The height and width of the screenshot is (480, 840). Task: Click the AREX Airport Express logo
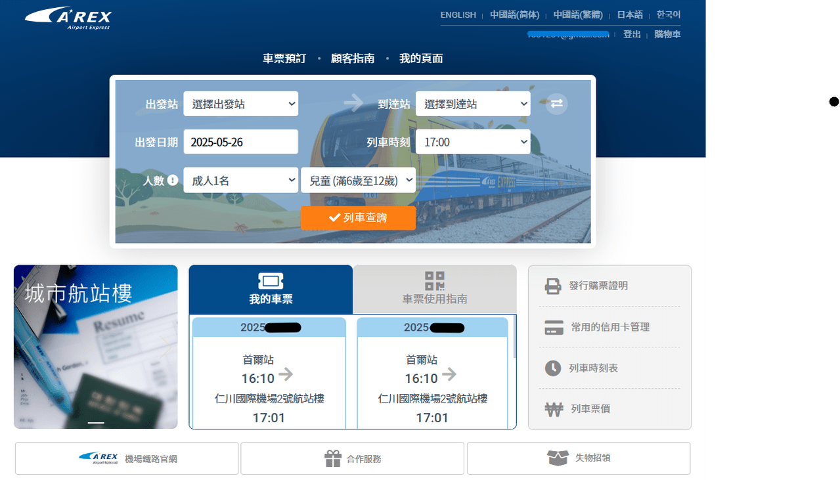68,18
